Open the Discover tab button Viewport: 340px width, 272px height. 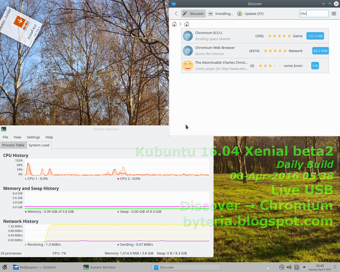pyautogui.click(x=194, y=14)
